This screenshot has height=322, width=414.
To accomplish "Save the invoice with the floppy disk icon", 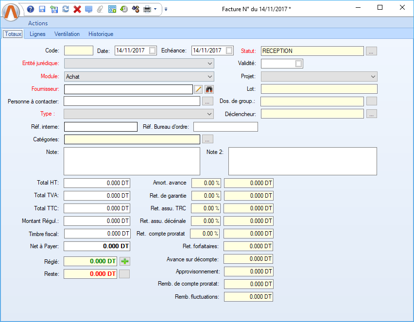I will click(x=42, y=9).
